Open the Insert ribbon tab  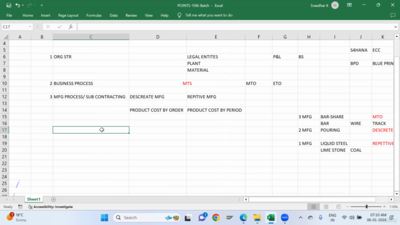click(46, 15)
